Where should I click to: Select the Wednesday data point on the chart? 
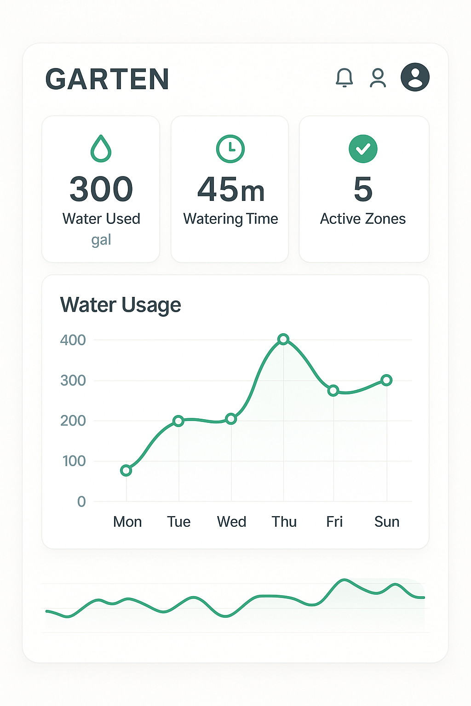tap(231, 419)
